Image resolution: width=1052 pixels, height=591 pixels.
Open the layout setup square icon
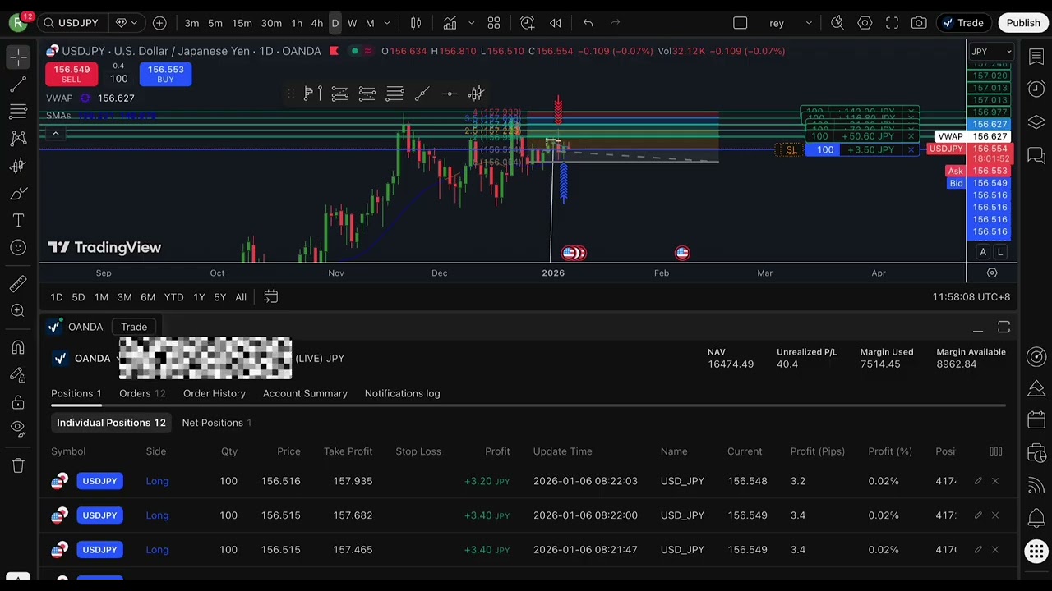(x=741, y=23)
